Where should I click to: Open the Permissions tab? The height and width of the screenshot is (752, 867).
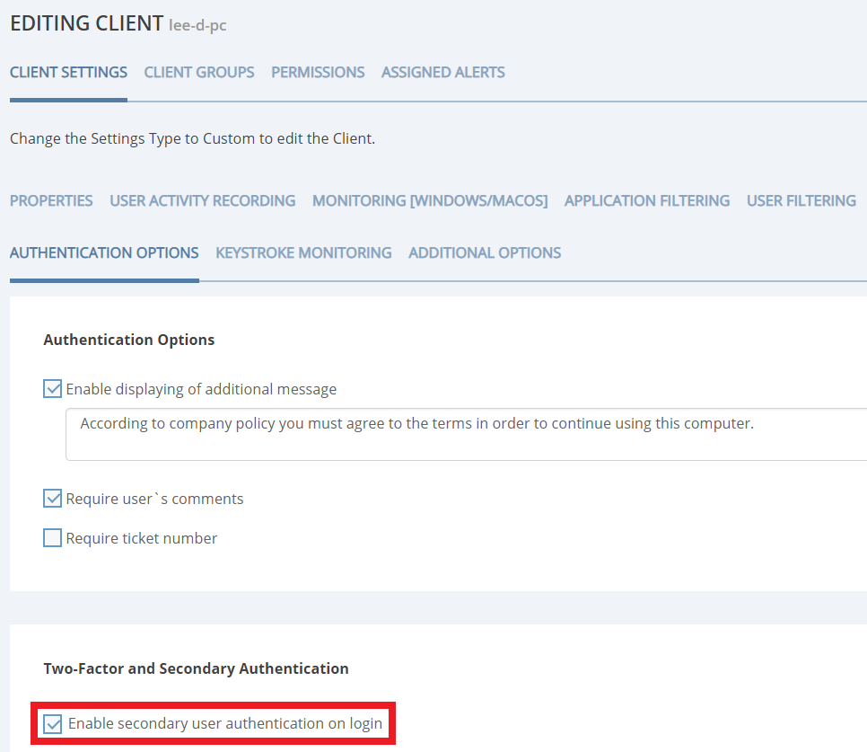click(x=318, y=72)
